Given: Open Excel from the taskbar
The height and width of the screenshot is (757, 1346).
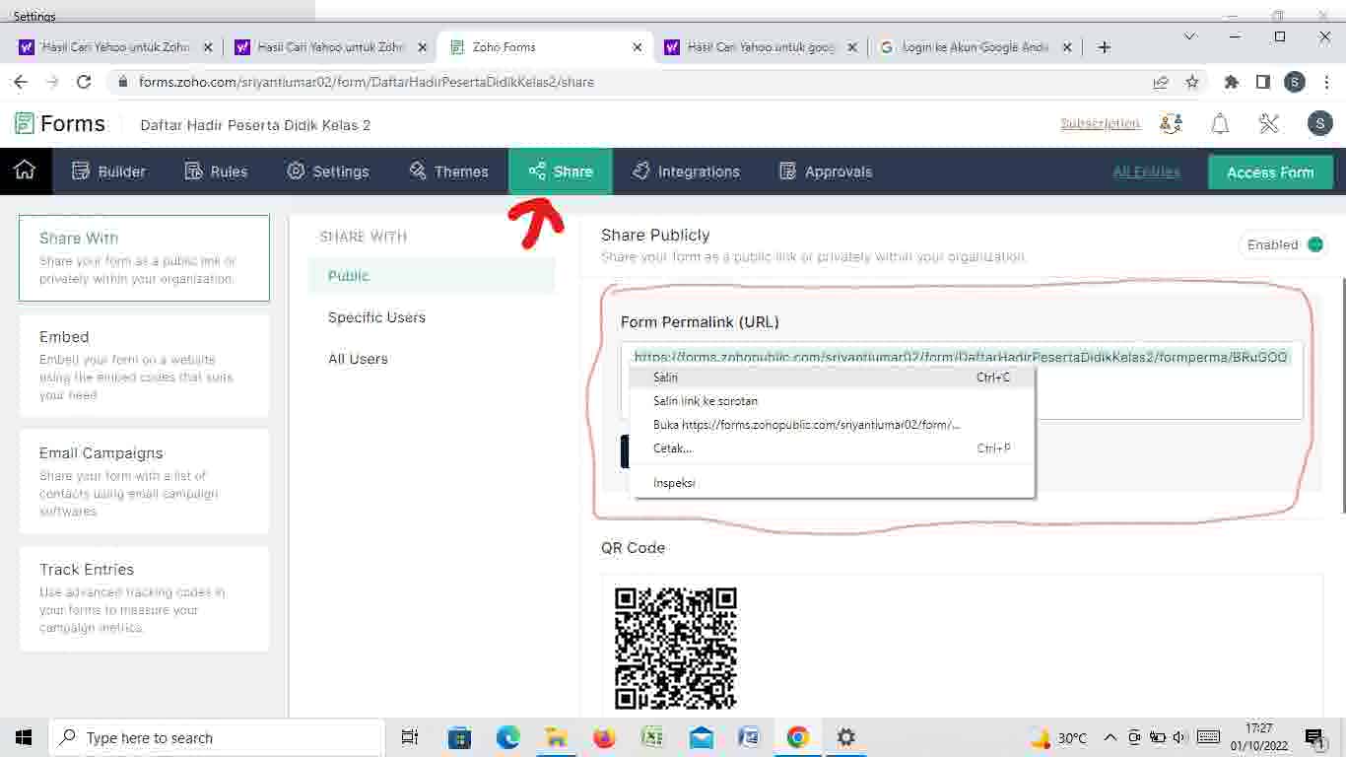Looking at the screenshot, I should pos(652,737).
